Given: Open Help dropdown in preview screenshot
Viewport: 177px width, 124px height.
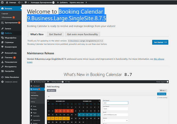Looking at the screenshot, I should tap(163, 90).
